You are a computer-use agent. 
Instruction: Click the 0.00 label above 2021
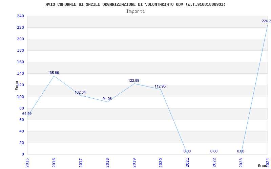click(x=187, y=151)
